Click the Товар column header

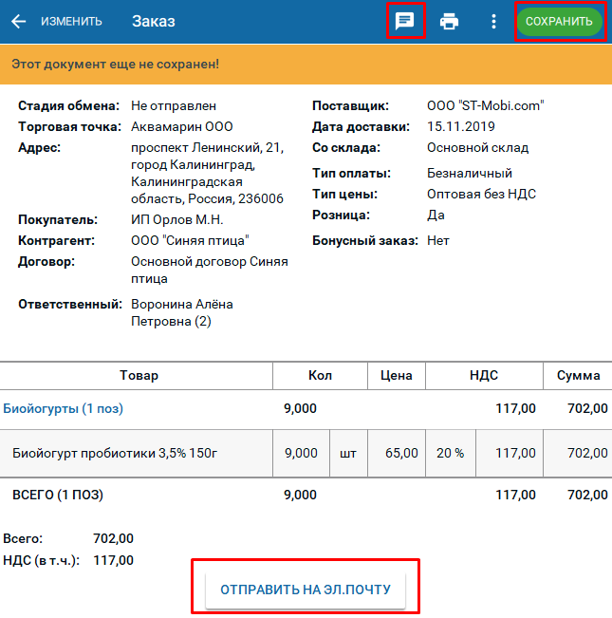(139, 375)
